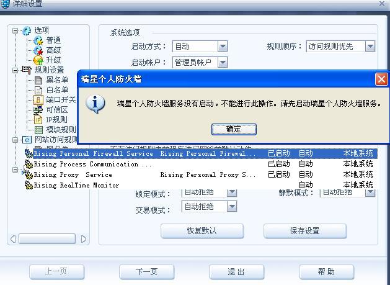
Task: Select the 可信区 trusted zone icon
Action: point(38,110)
